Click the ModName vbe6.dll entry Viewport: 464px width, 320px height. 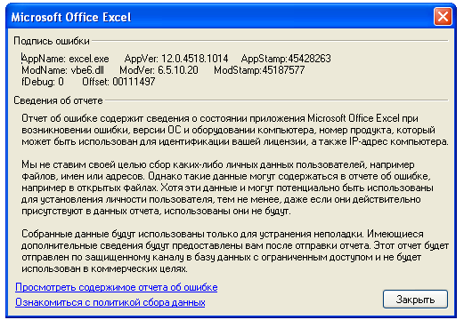[x=63, y=70]
